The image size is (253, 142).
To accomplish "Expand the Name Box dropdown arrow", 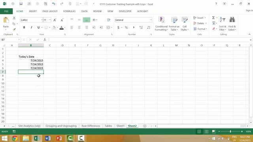I will click(19, 39).
